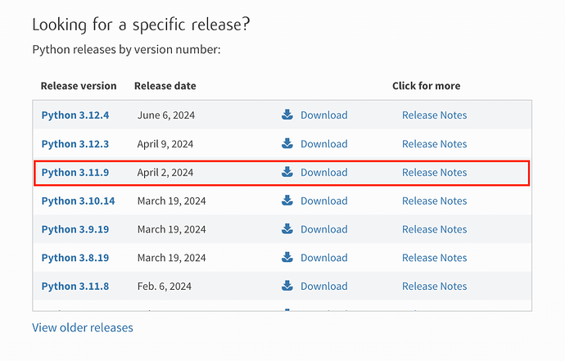Click download icon for Python 3.10.14
Image resolution: width=565 pixels, height=361 pixels.
(287, 201)
